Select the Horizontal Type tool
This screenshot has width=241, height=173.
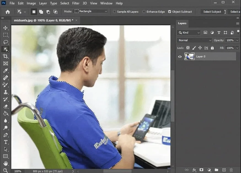(6, 142)
